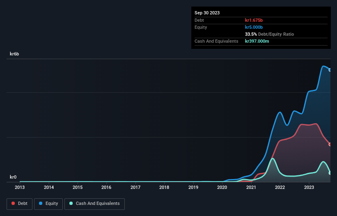
Task: Select the 2019 x-axis label
Action: coord(193,187)
